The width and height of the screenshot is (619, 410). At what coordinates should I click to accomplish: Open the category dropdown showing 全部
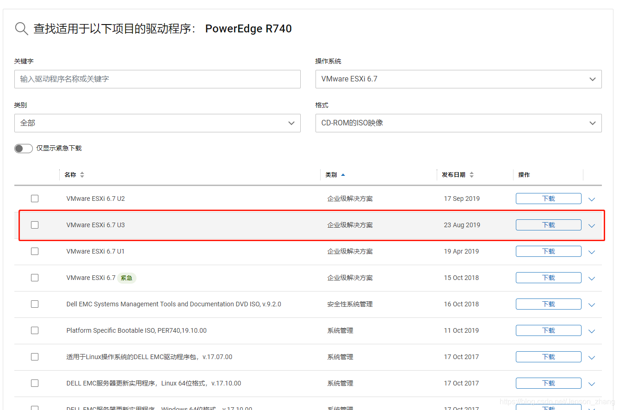coord(157,123)
